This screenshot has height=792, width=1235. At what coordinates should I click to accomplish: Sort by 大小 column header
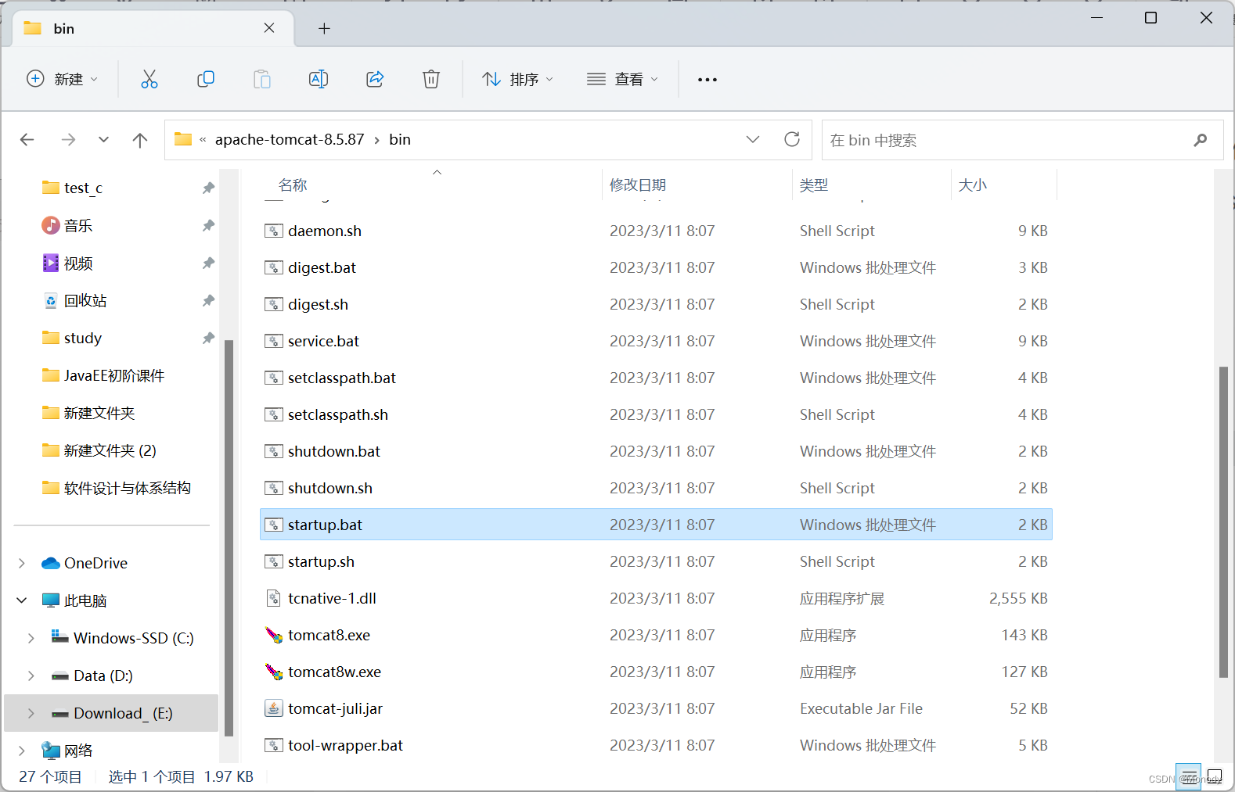coord(973,185)
